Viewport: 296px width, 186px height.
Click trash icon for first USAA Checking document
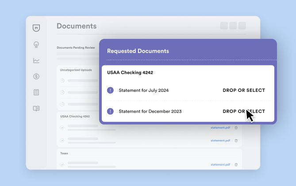(236, 128)
